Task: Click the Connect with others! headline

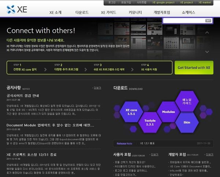Action: point(41,30)
